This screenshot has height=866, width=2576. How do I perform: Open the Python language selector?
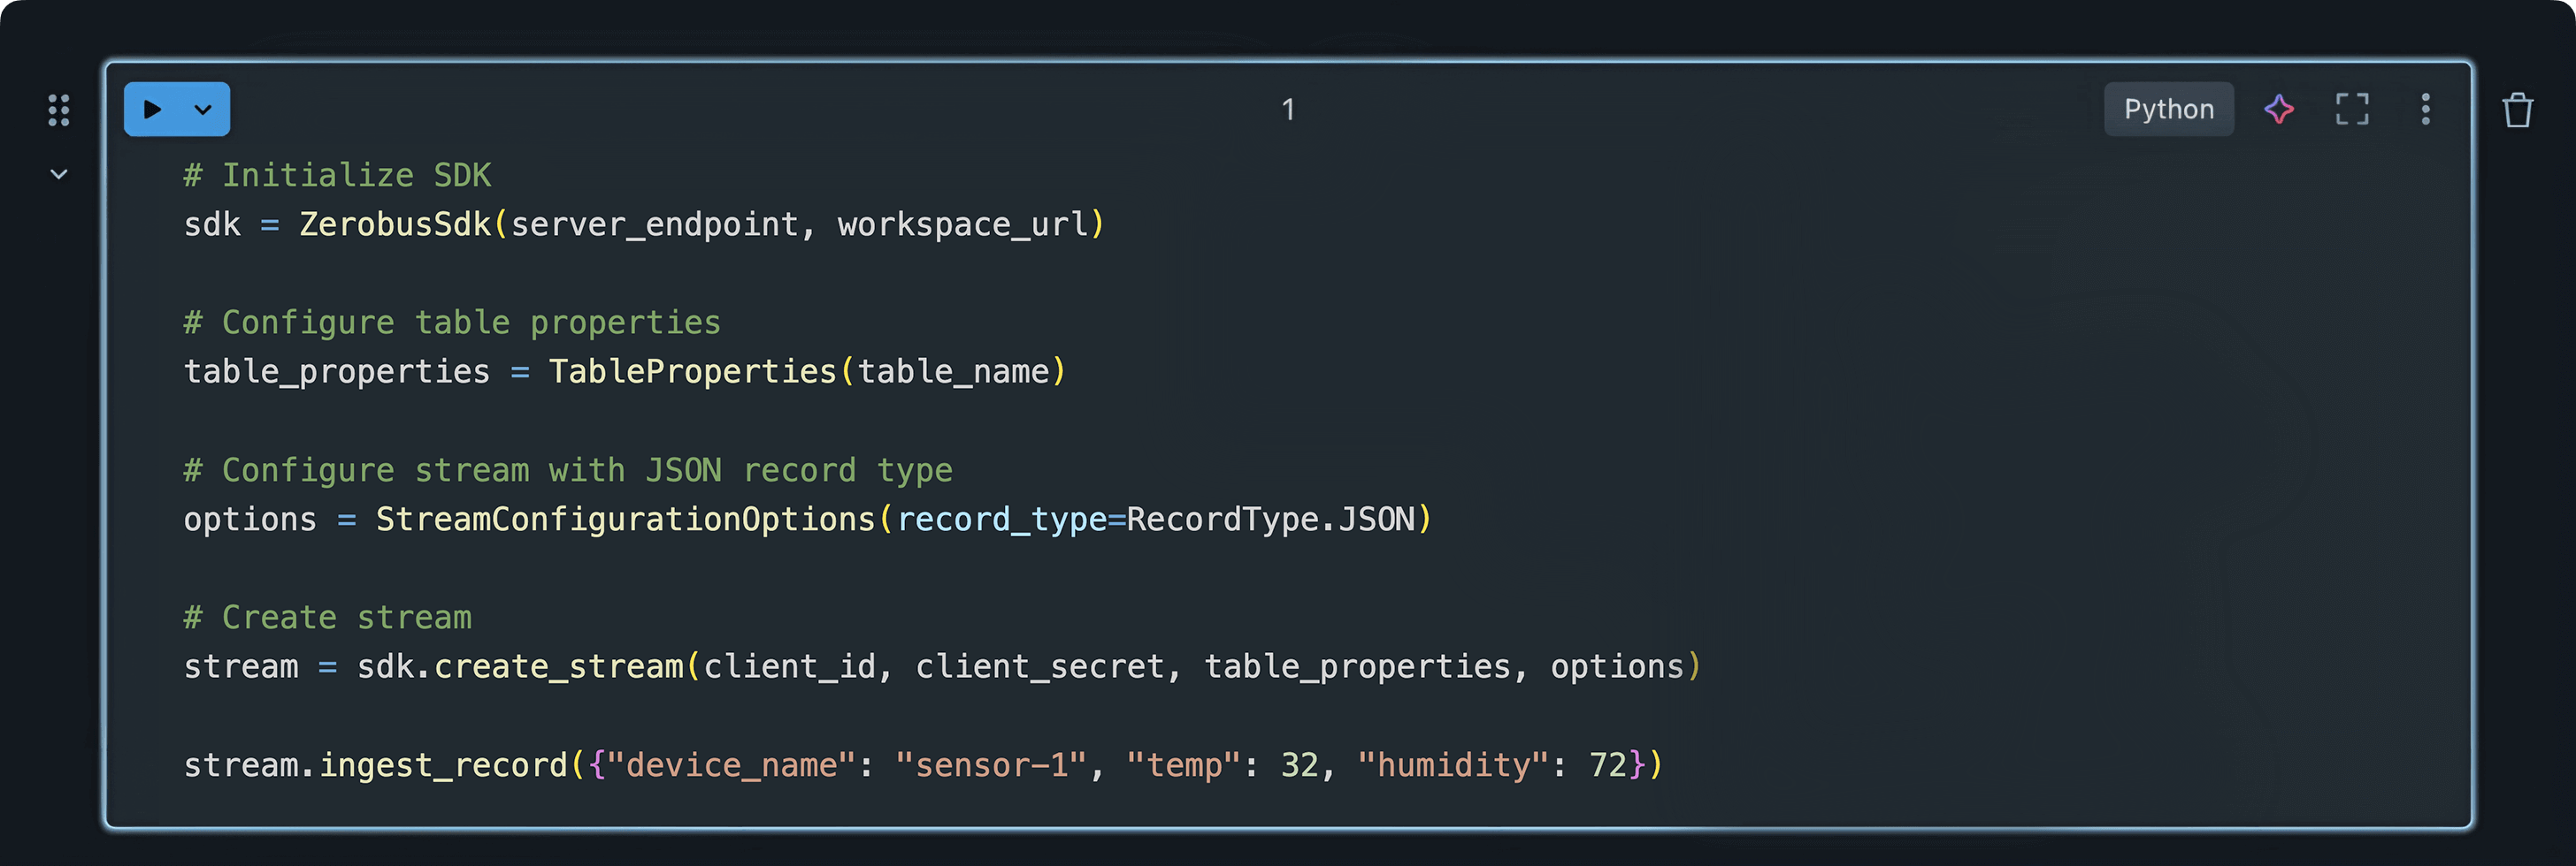(2168, 109)
